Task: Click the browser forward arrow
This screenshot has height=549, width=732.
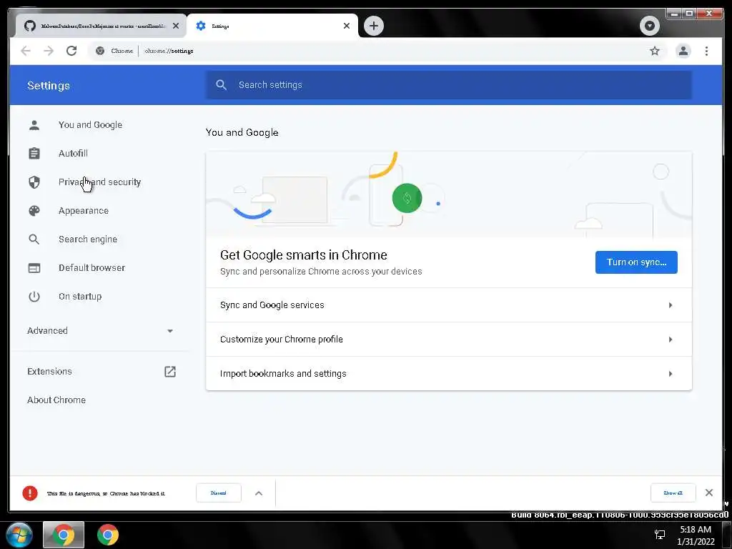Action: click(x=49, y=51)
